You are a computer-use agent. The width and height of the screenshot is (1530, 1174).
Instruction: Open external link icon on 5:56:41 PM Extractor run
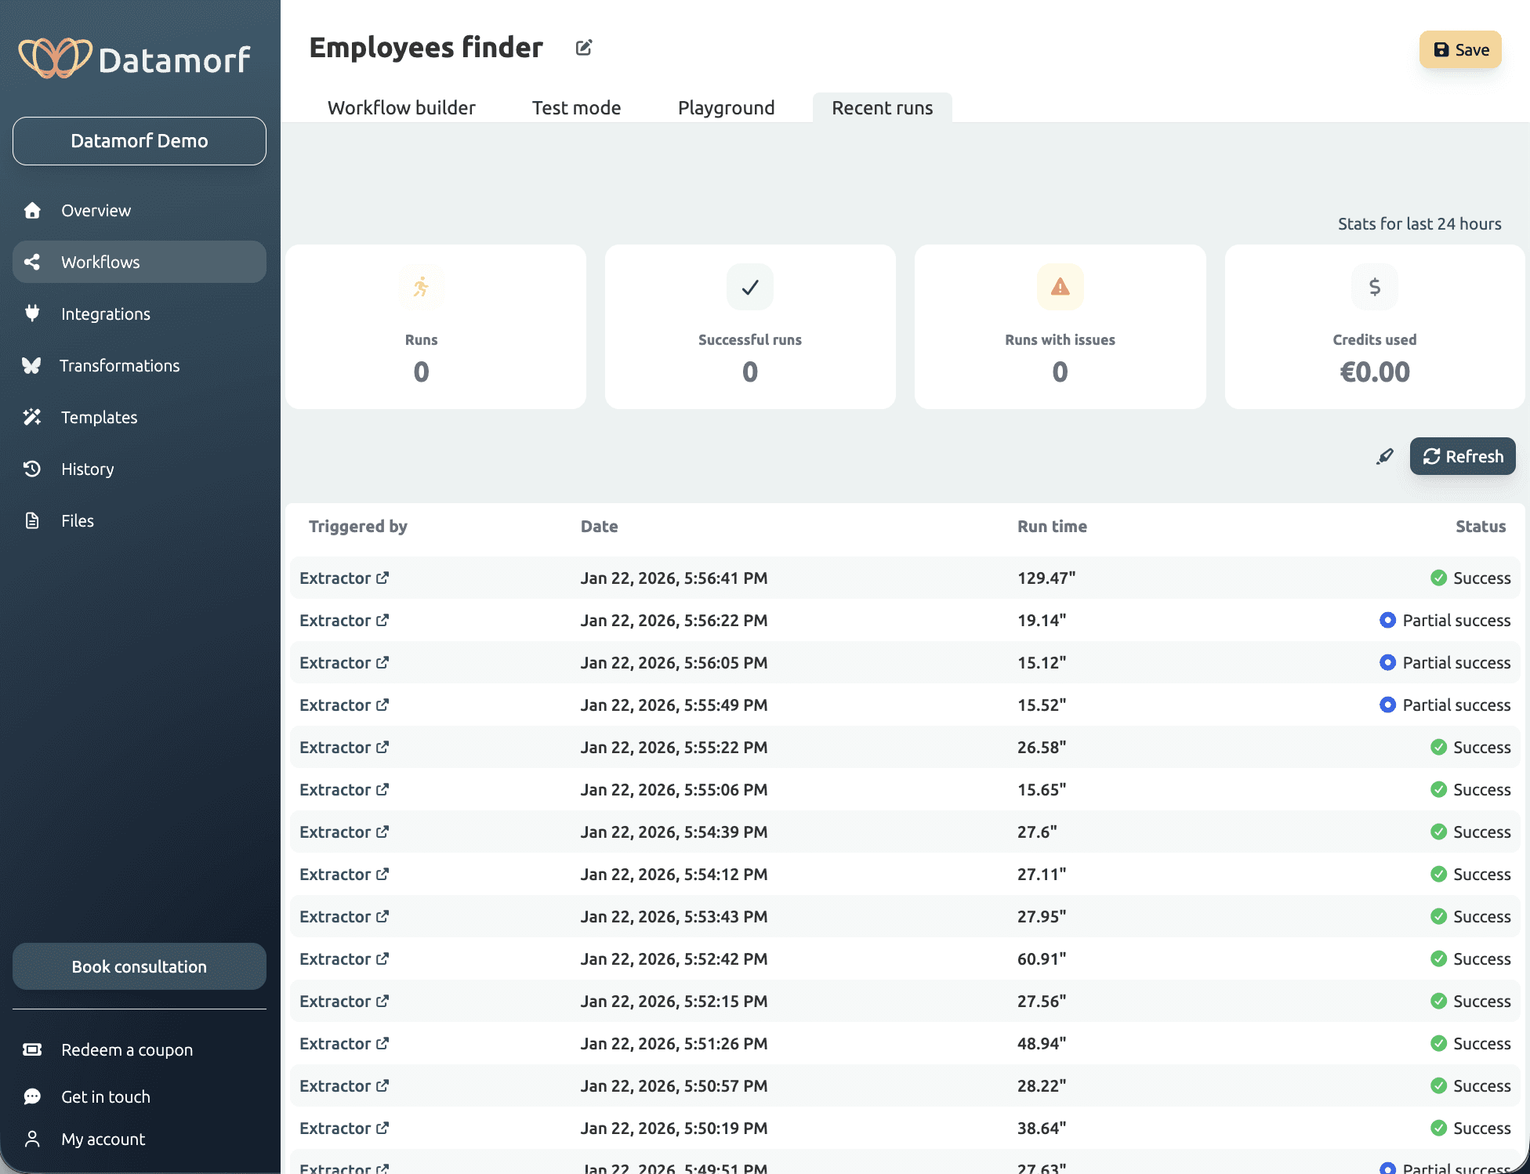pyautogui.click(x=382, y=578)
